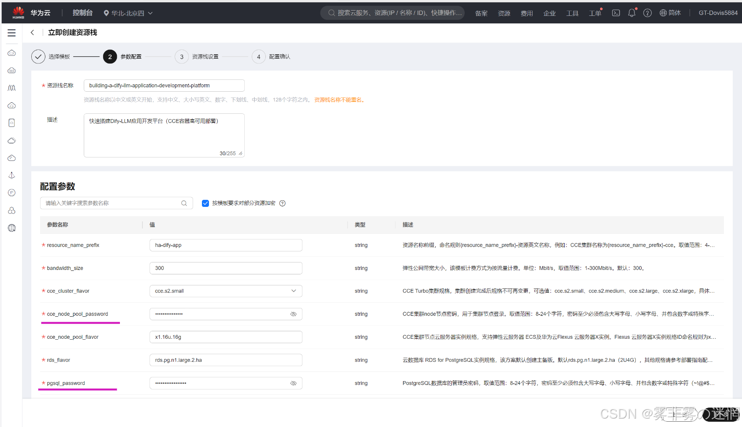The image size is (742, 427).
Task: Open the CloudShell terminal icon
Action: coord(616,13)
